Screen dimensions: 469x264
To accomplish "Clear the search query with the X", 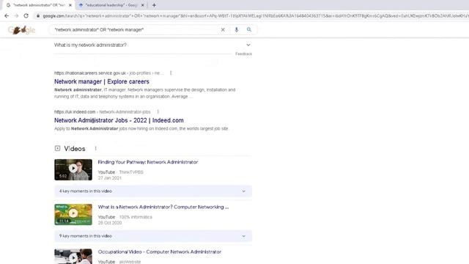I will coord(223,29).
